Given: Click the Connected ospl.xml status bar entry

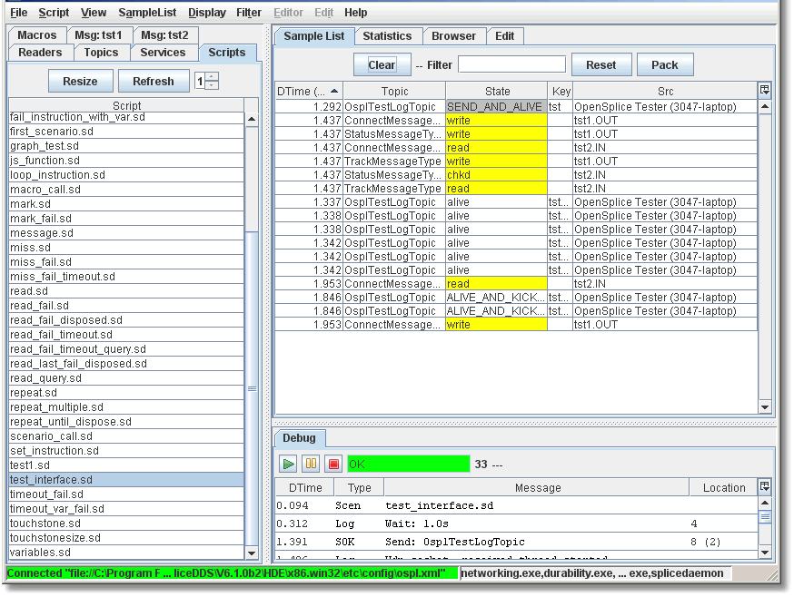Looking at the screenshot, I should [232, 573].
